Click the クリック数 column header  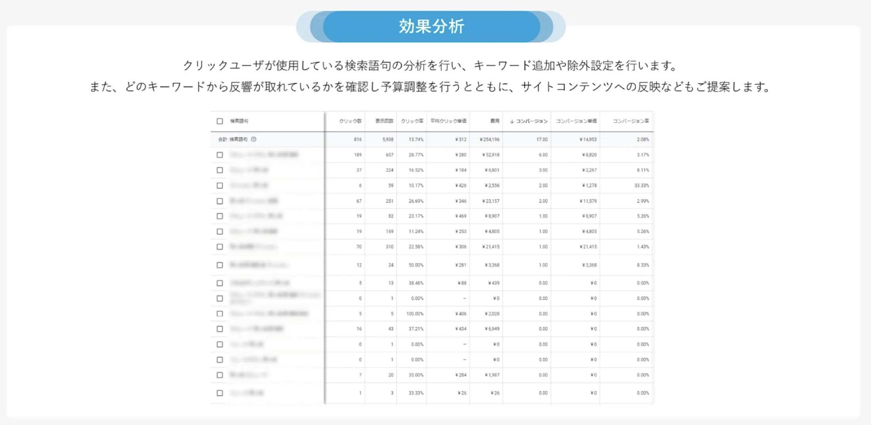350,121
